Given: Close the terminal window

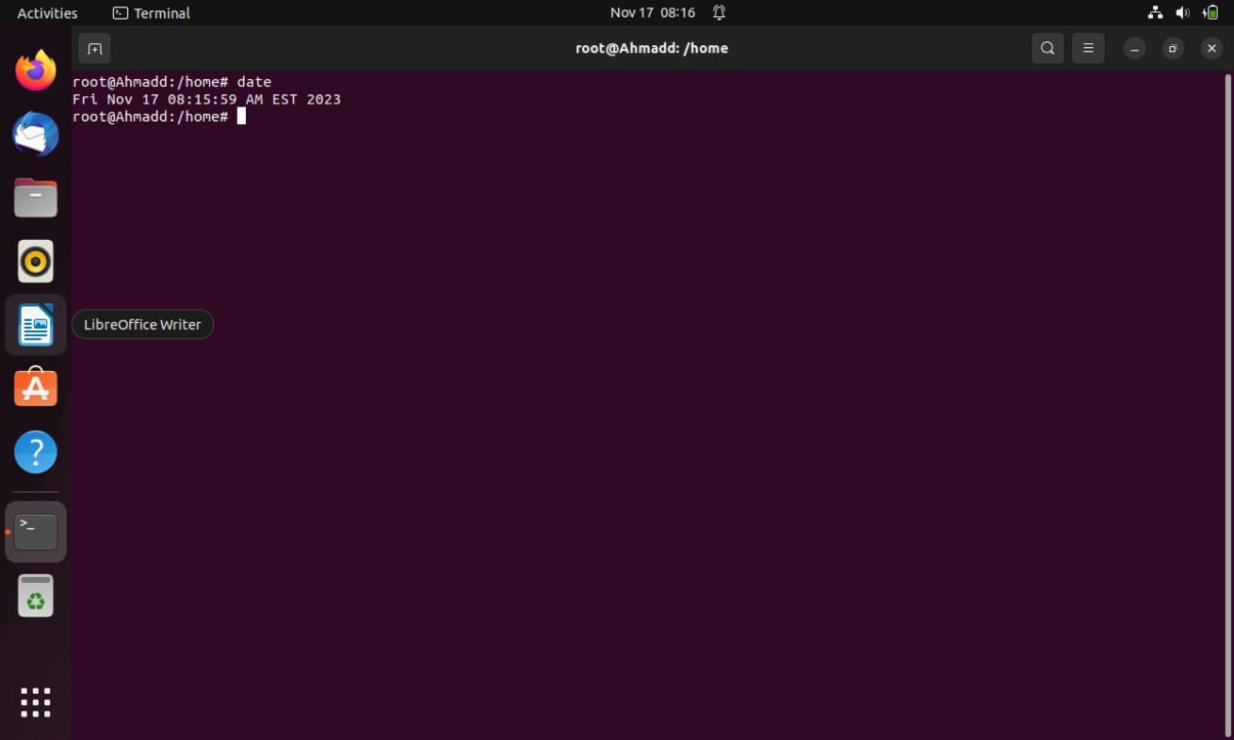Looking at the screenshot, I should (x=1211, y=48).
